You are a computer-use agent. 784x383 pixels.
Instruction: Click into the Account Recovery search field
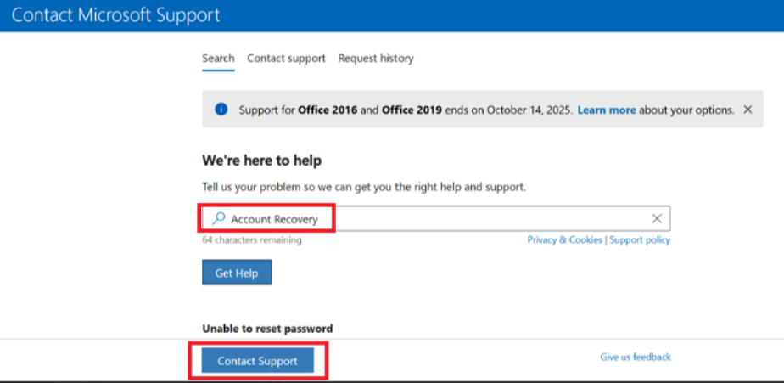436,218
